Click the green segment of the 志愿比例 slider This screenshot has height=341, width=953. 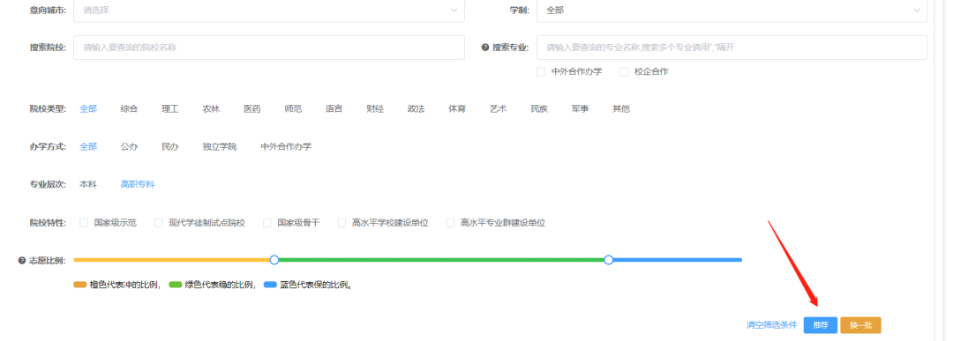441,260
